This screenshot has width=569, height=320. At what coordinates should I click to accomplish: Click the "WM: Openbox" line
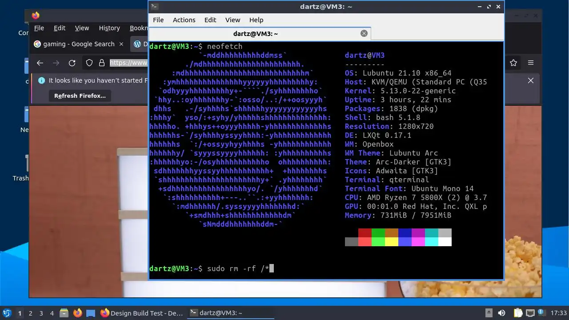(369, 144)
